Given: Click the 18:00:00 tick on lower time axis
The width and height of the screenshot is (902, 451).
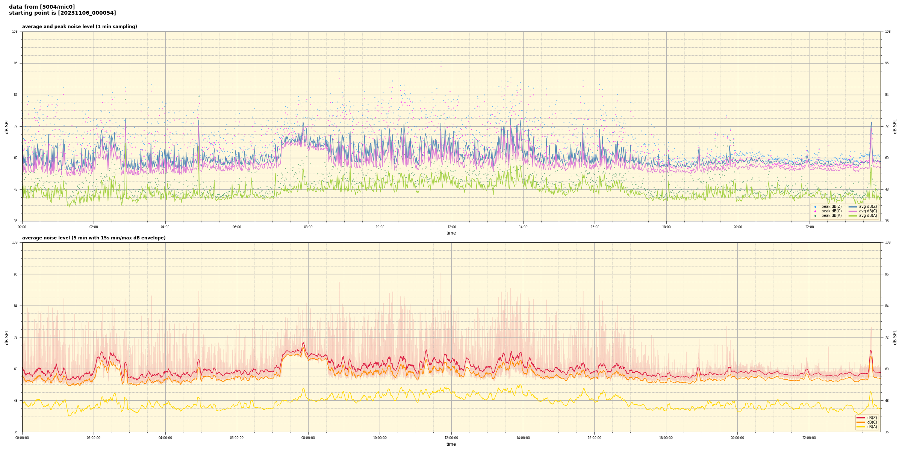Looking at the screenshot, I should click(666, 438).
